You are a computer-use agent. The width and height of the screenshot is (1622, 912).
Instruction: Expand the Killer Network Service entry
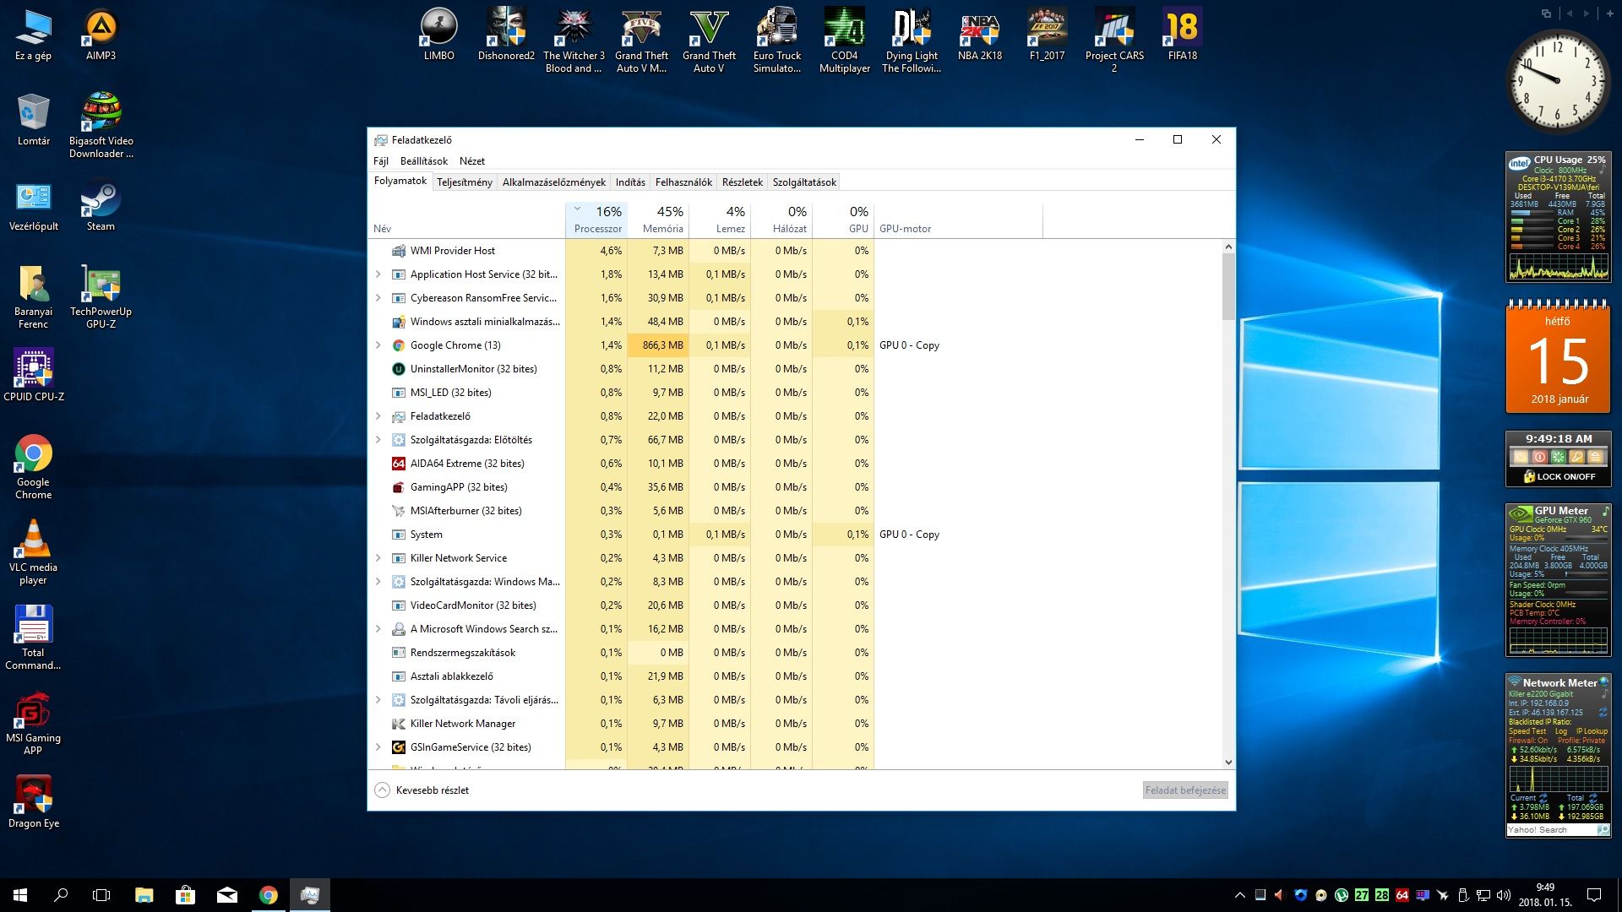[x=378, y=558]
